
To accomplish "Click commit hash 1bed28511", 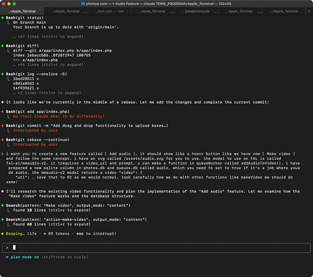I will click(x=23, y=79).
